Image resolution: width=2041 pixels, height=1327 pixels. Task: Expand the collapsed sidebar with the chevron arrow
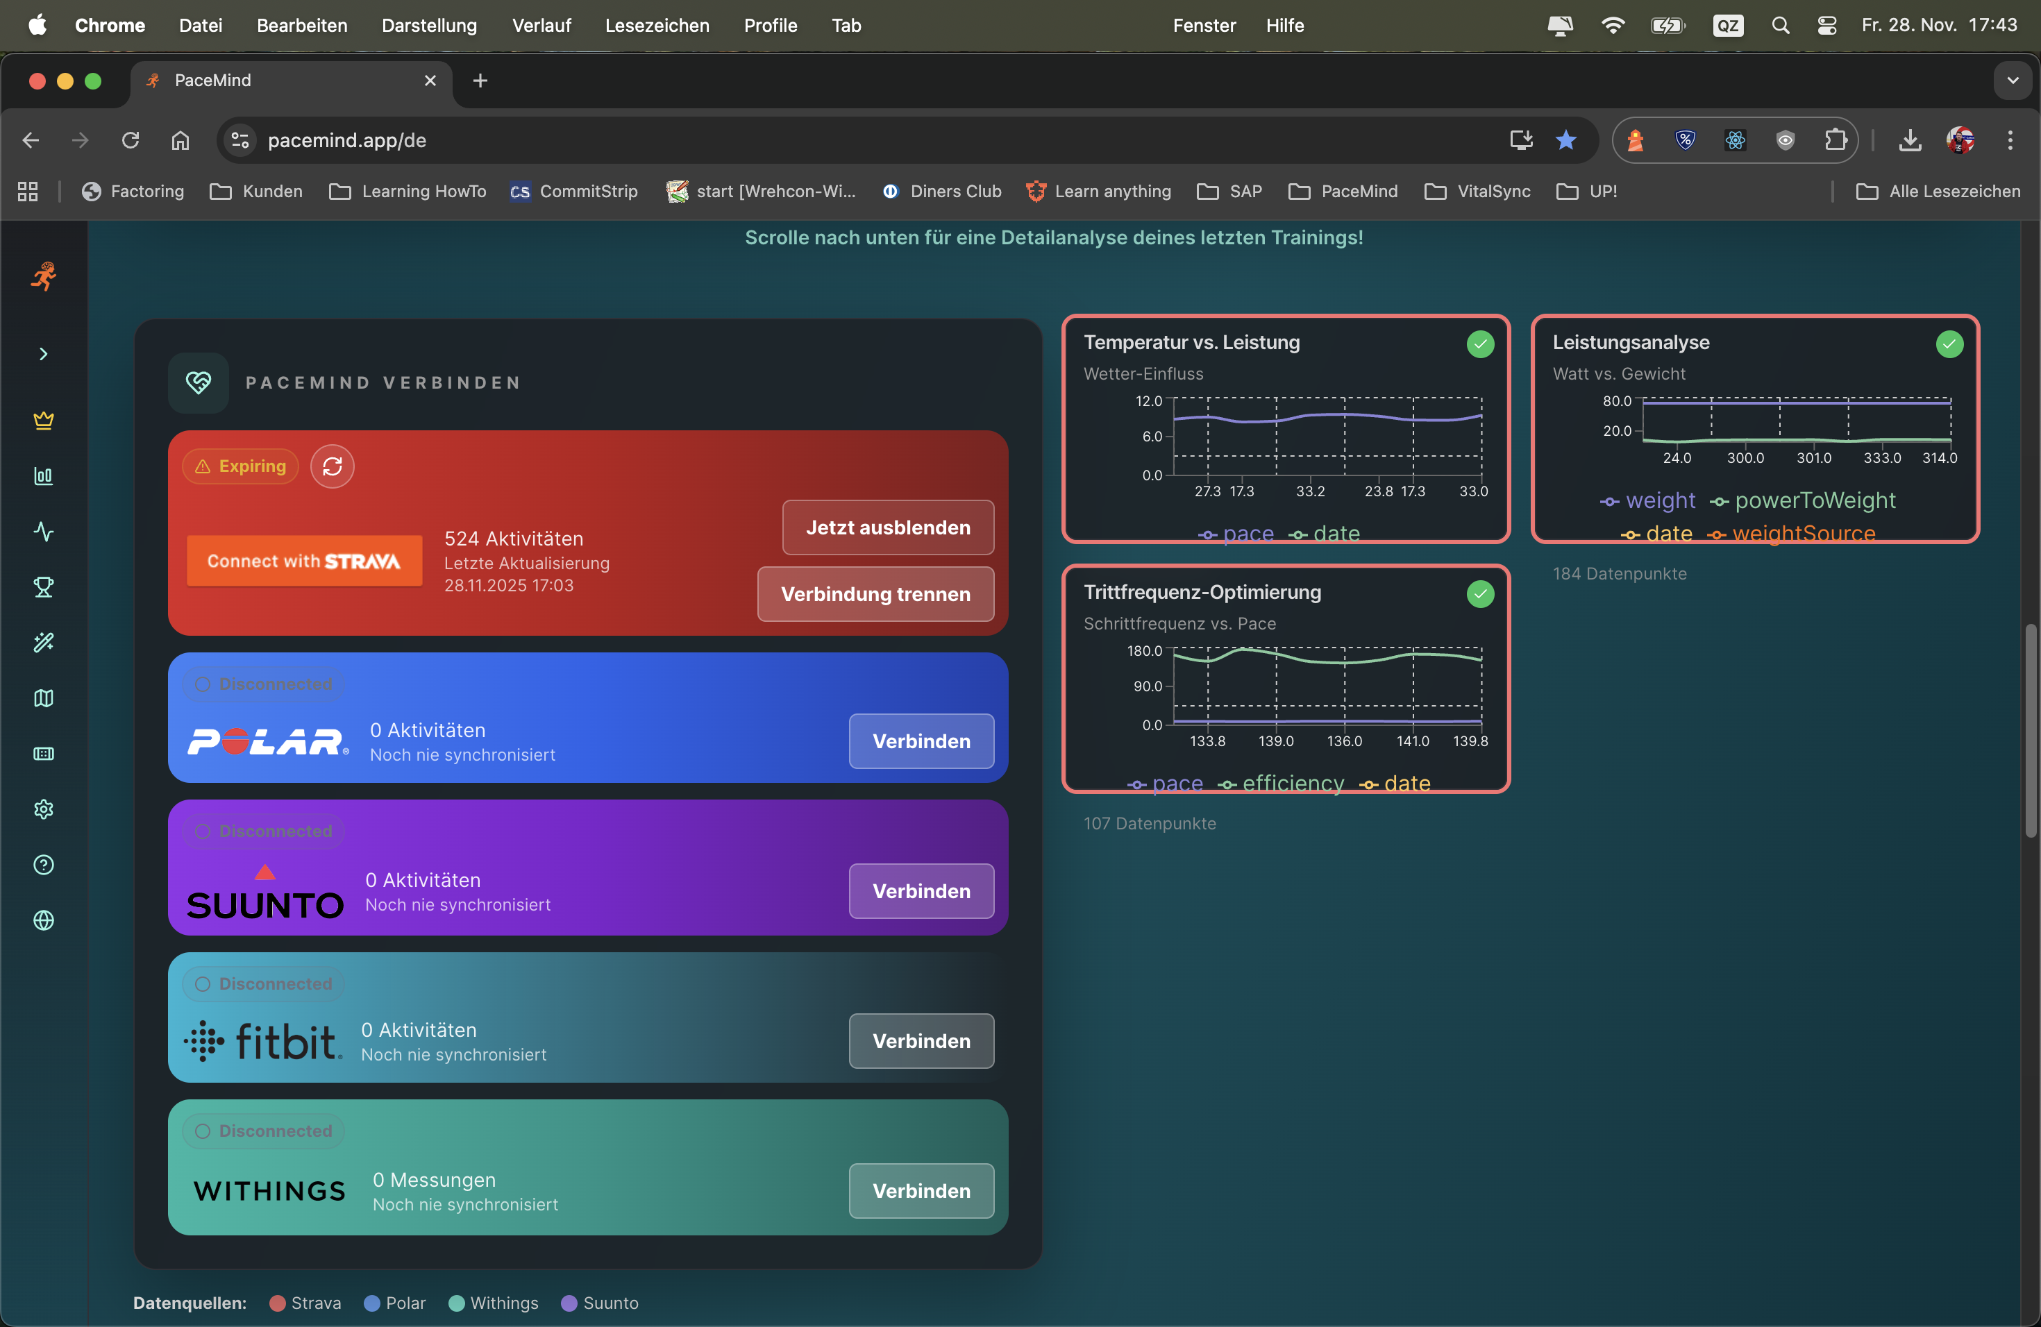(x=44, y=353)
